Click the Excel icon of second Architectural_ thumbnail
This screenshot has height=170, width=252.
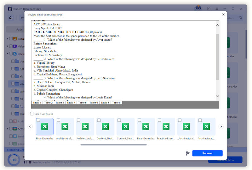[65, 126]
